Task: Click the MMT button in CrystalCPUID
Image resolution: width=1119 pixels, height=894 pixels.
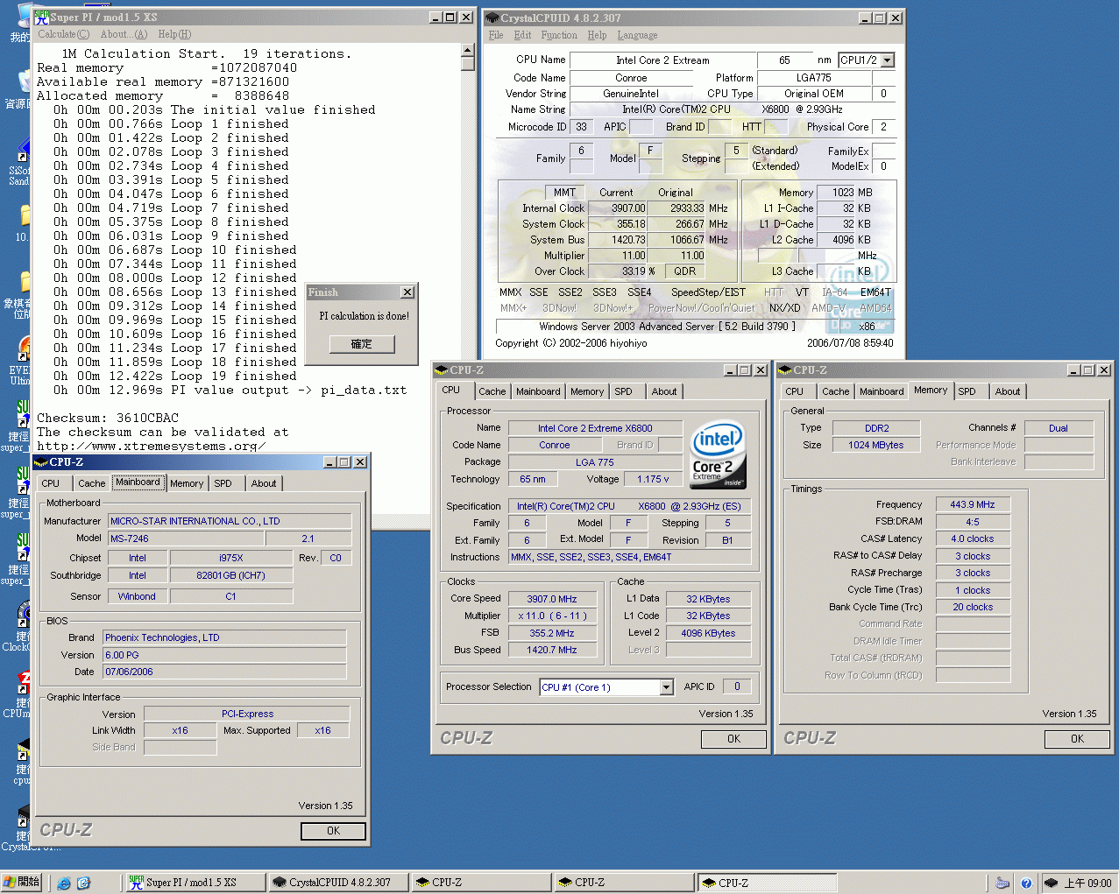Action: click(564, 193)
